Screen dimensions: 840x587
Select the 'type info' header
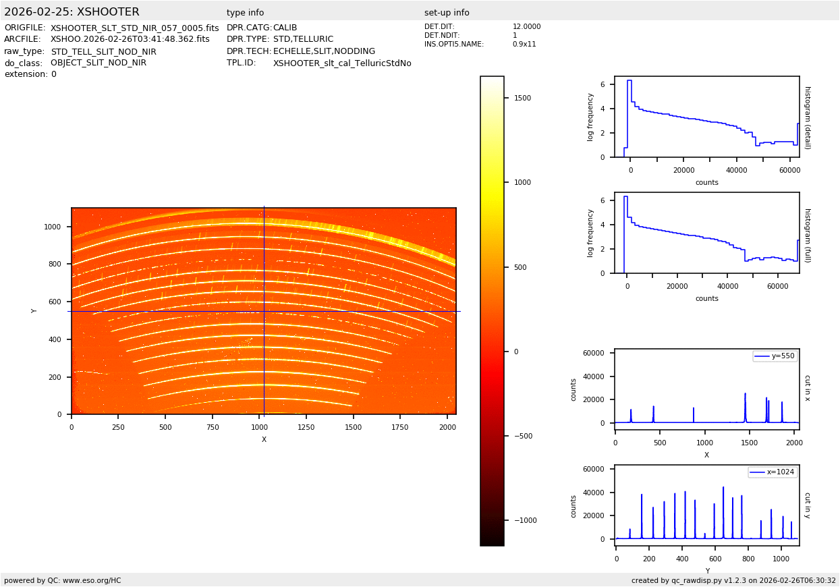point(245,13)
